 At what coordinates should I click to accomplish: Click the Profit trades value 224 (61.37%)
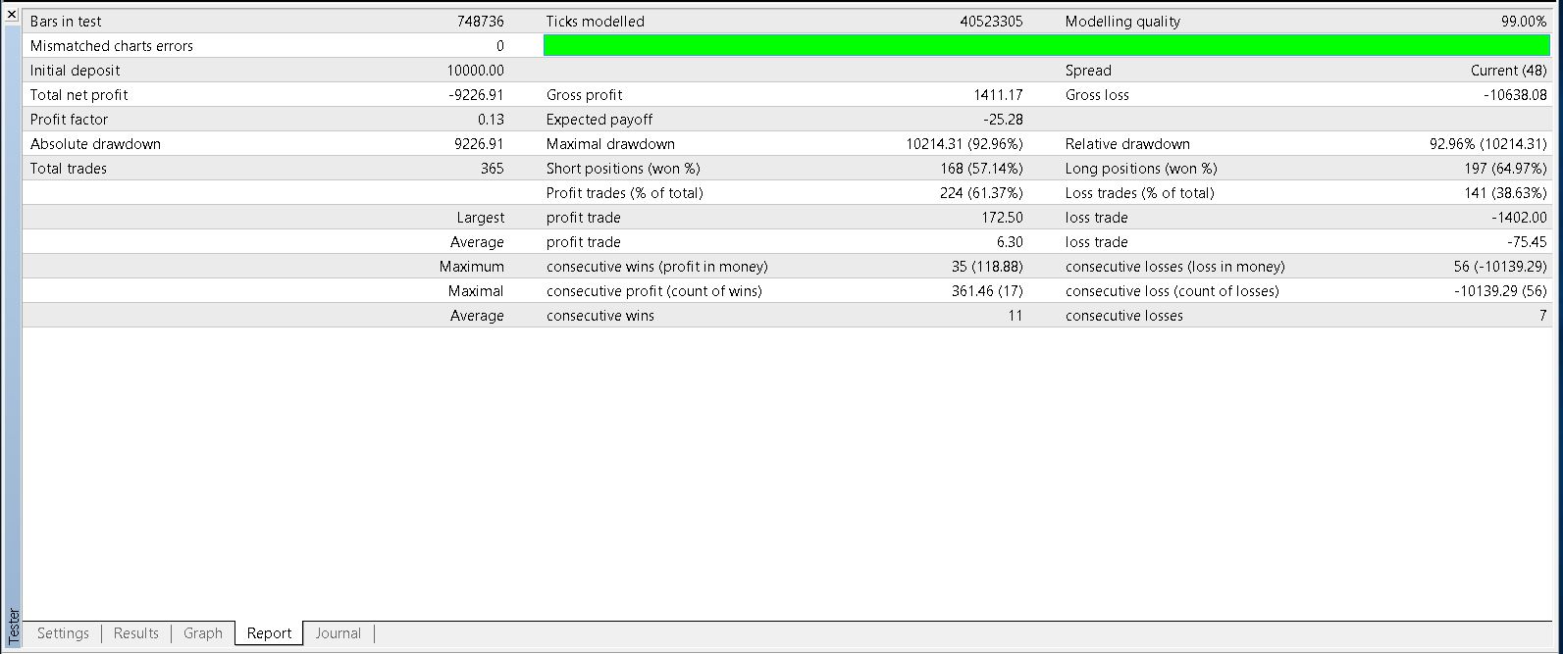981,193
